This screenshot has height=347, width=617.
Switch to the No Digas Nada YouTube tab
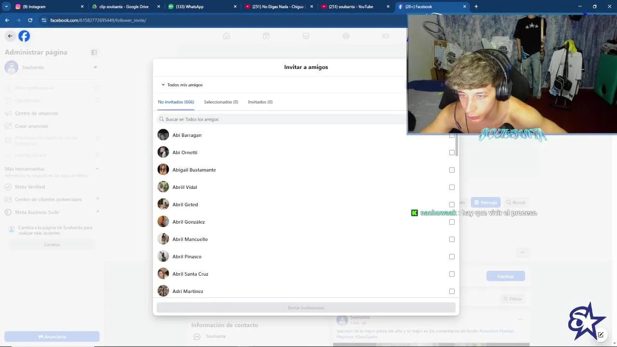pos(279,7)
